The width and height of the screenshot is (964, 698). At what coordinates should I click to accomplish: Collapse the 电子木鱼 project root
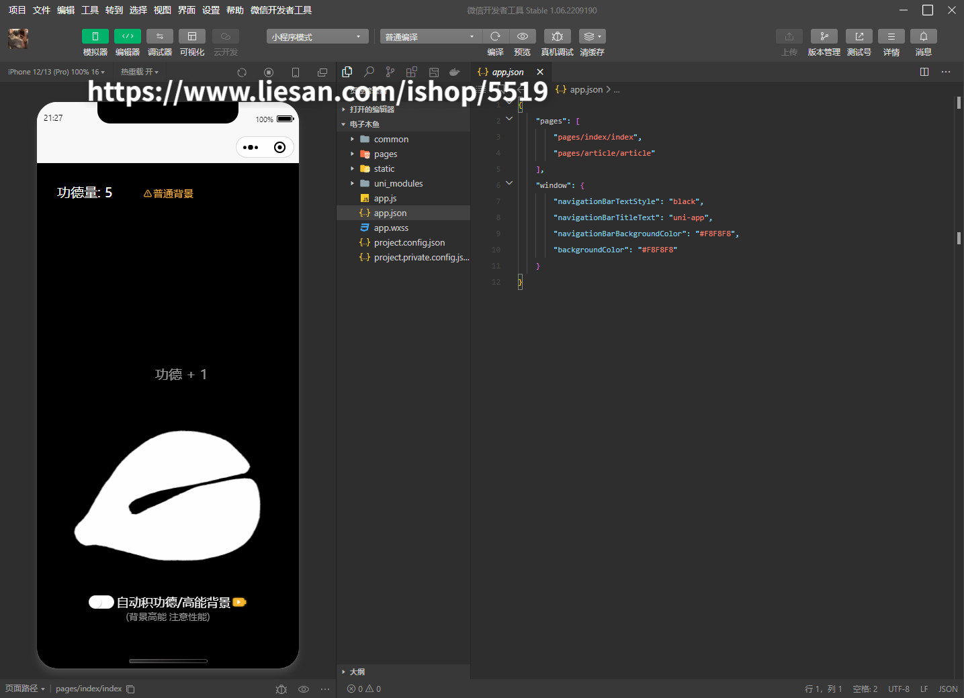click(x=403, y=124)
